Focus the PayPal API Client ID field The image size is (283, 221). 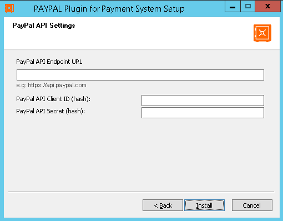click(203, 101)
